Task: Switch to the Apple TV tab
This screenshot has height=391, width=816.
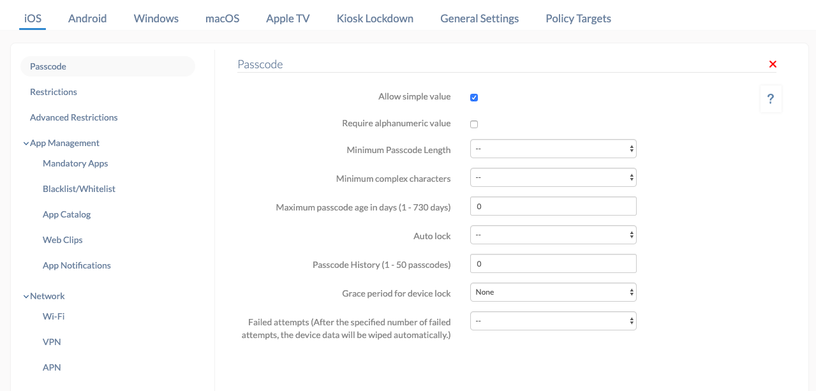Action: pos(288,18)
